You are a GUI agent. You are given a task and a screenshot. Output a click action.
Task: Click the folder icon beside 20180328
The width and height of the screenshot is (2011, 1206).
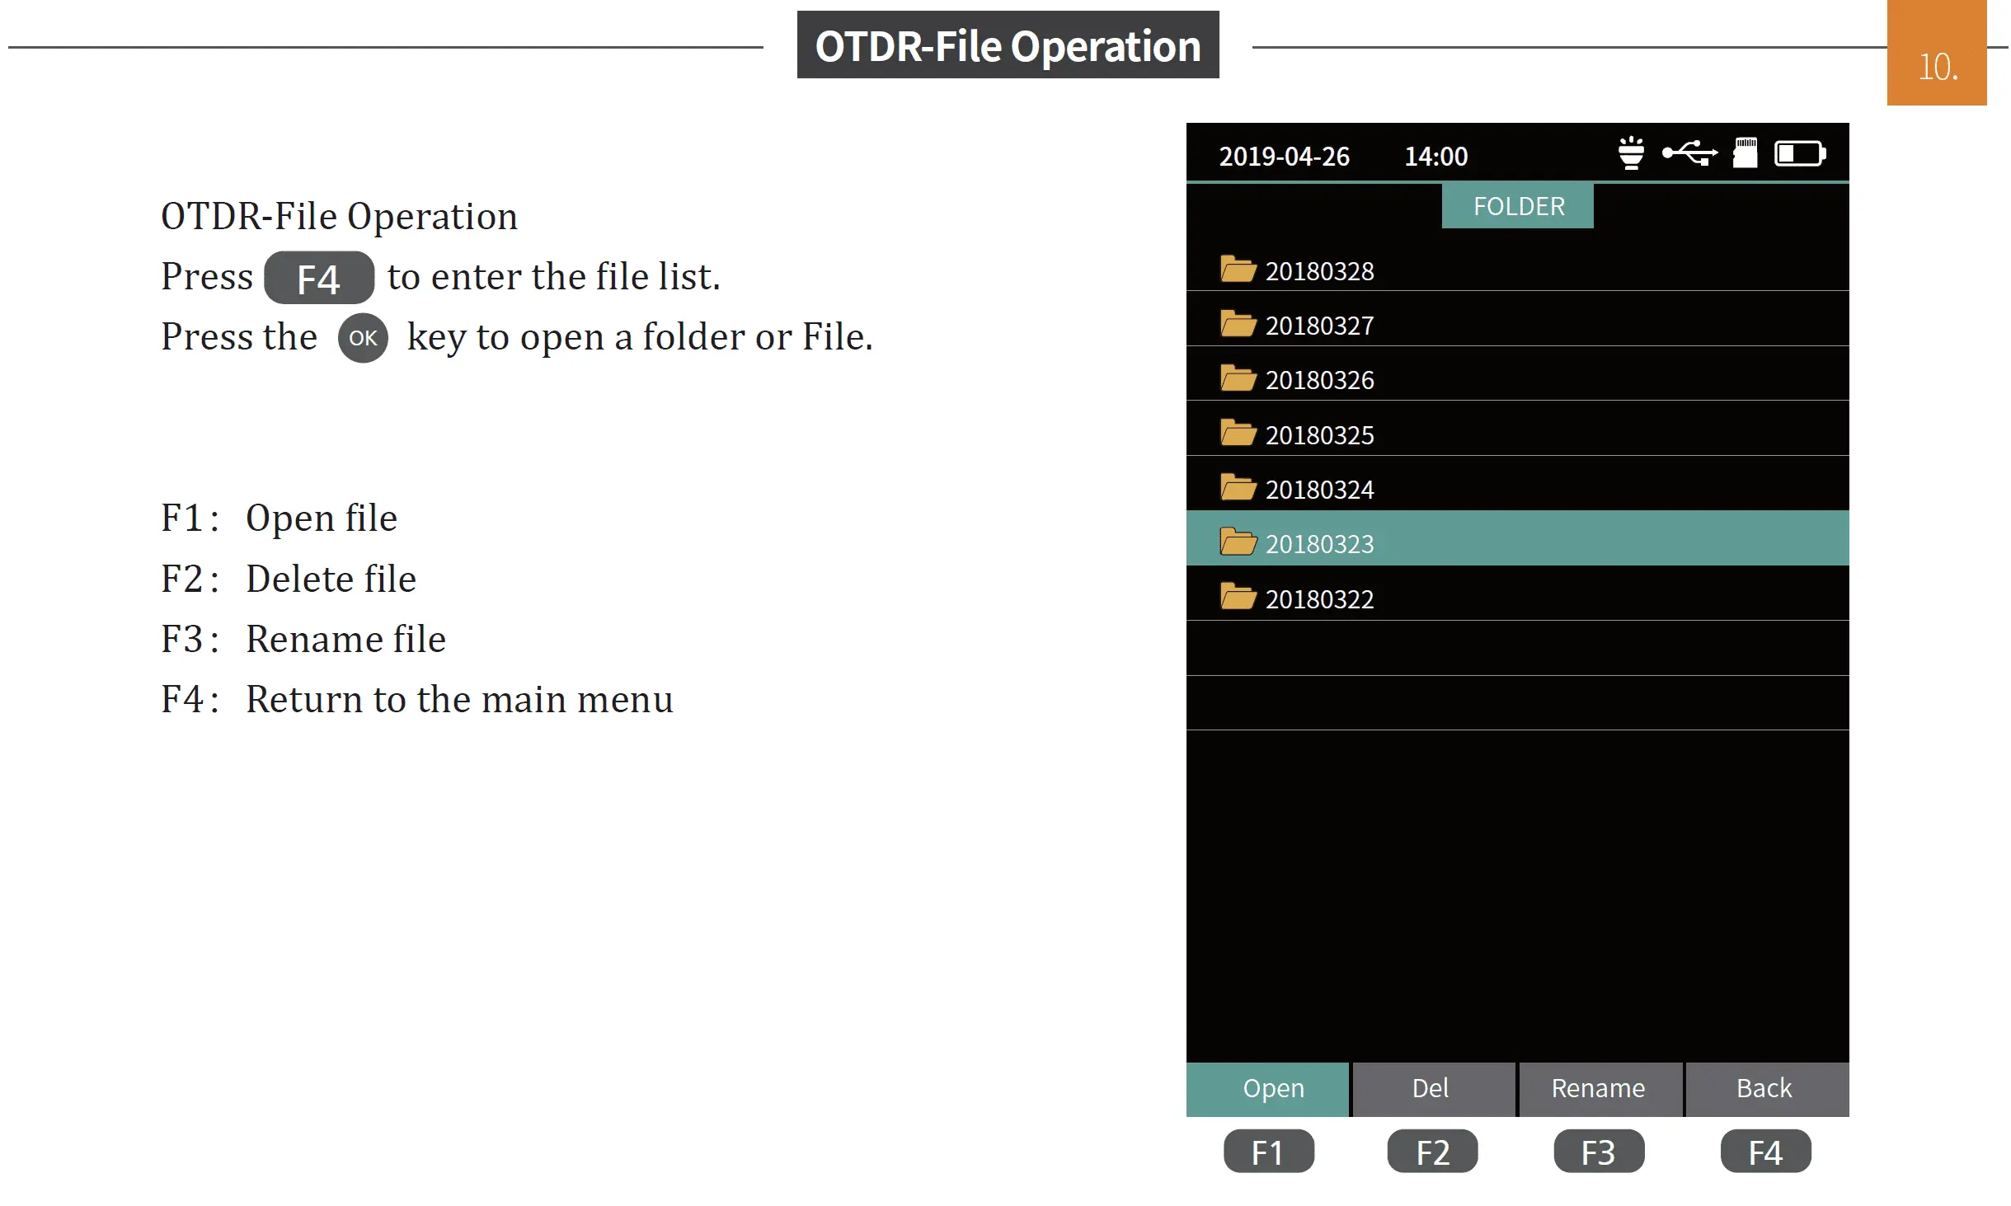1237,270
